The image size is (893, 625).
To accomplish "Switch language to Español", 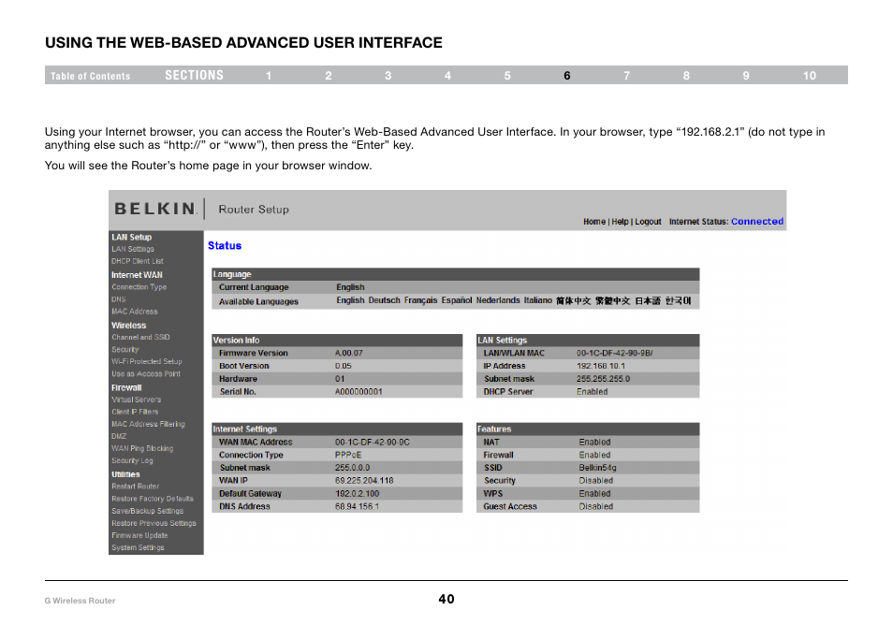I will [457, 300].
